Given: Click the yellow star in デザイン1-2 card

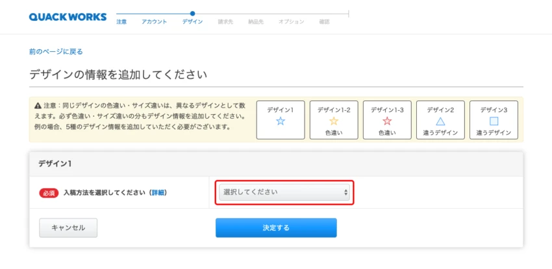Looking at the screenshot, I should pyautogui.click(x=334, y=121).
